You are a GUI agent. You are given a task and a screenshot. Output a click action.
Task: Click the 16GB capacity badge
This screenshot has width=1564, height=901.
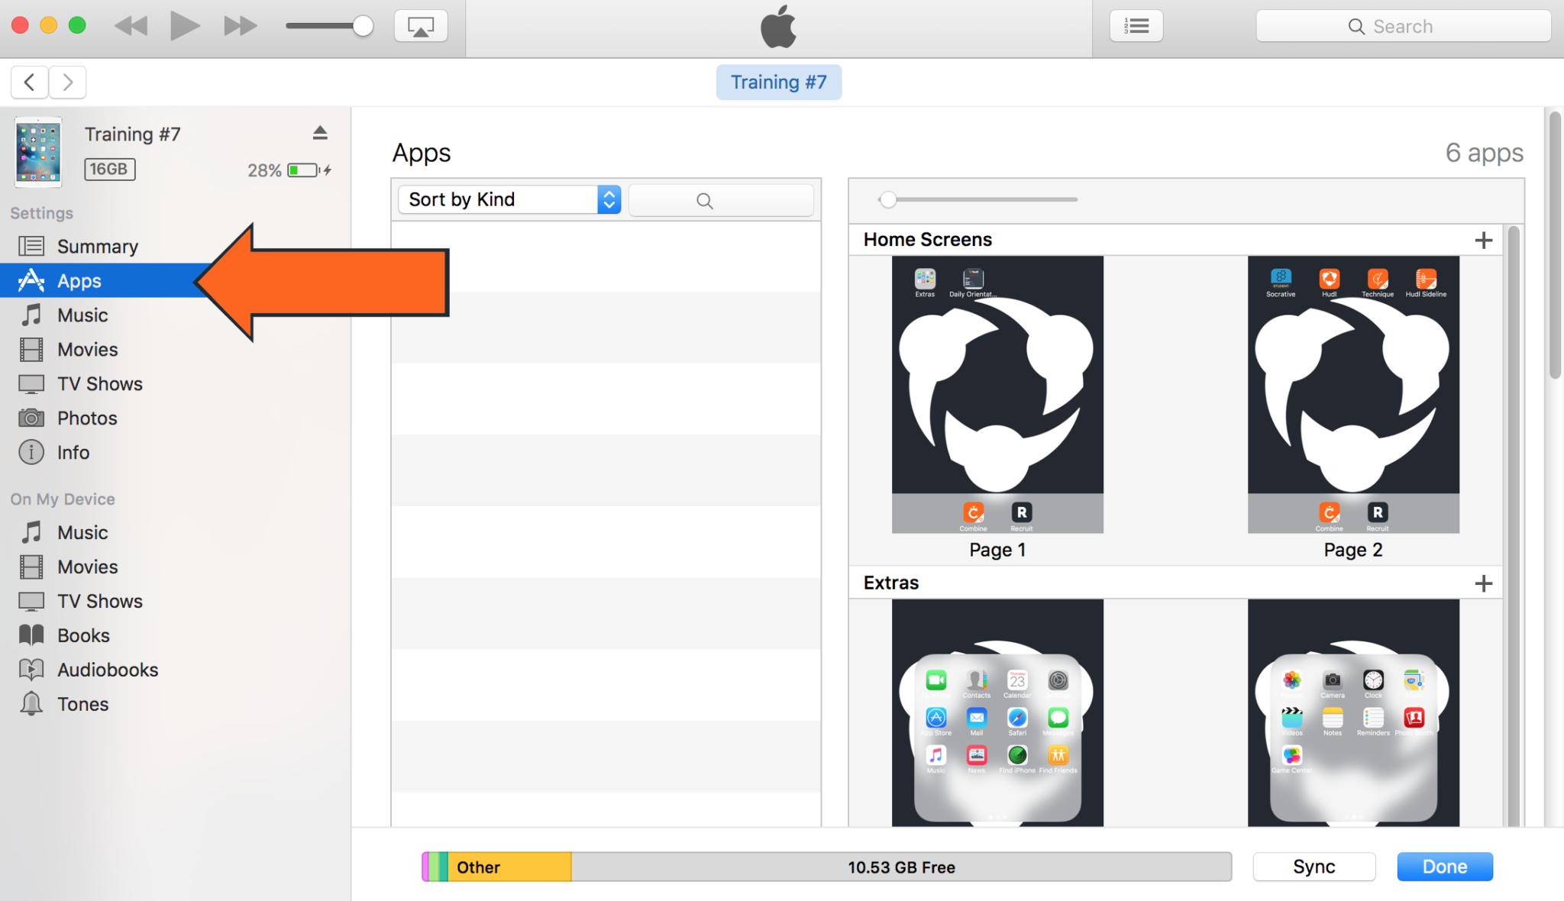[x=109, y=170]
